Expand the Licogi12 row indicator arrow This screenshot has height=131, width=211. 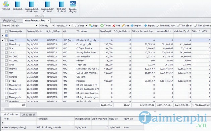(x=2, y=40)
